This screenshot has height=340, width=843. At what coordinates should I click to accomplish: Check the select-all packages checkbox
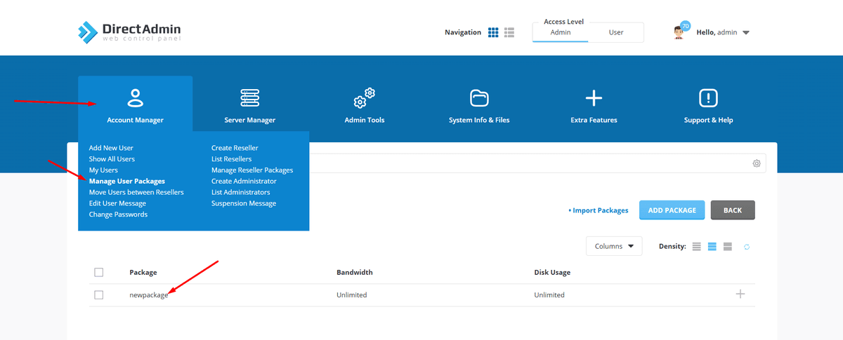click(x=99, y=272)
